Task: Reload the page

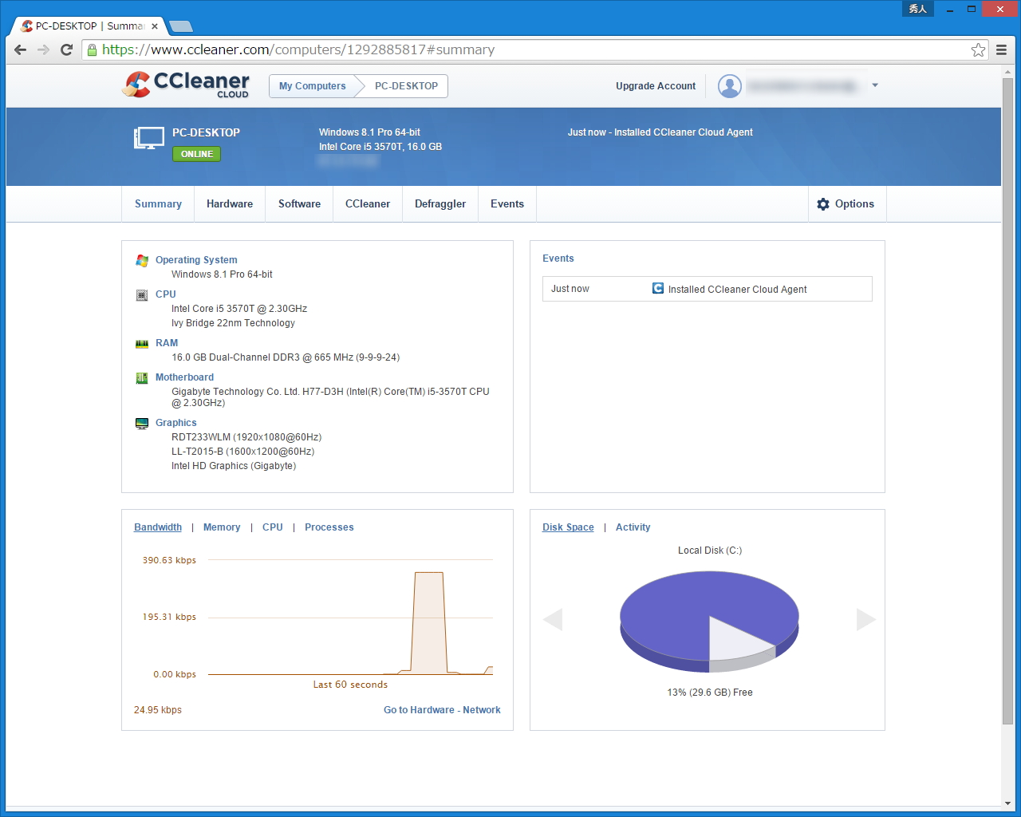Action: 67,49
